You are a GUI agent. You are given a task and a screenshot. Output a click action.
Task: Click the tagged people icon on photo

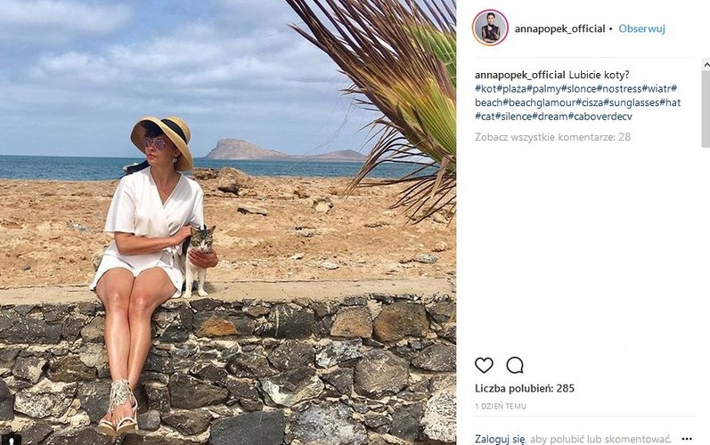pos(11,439)
